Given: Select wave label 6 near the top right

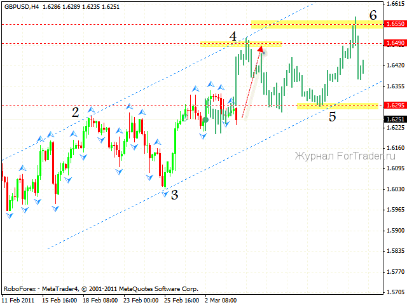Looking at the screenshot, I should (x=373, y=15).
